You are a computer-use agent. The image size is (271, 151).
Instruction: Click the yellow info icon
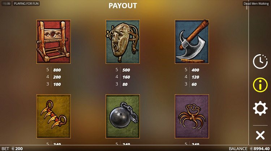click(x=260, y=85)
